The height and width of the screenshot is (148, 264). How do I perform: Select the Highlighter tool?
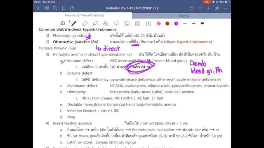point(95,23)
